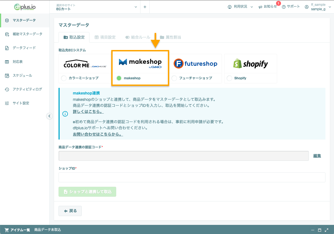Minimize the item list panel
Screen dimensions: 334x234
tap(312, 230)
